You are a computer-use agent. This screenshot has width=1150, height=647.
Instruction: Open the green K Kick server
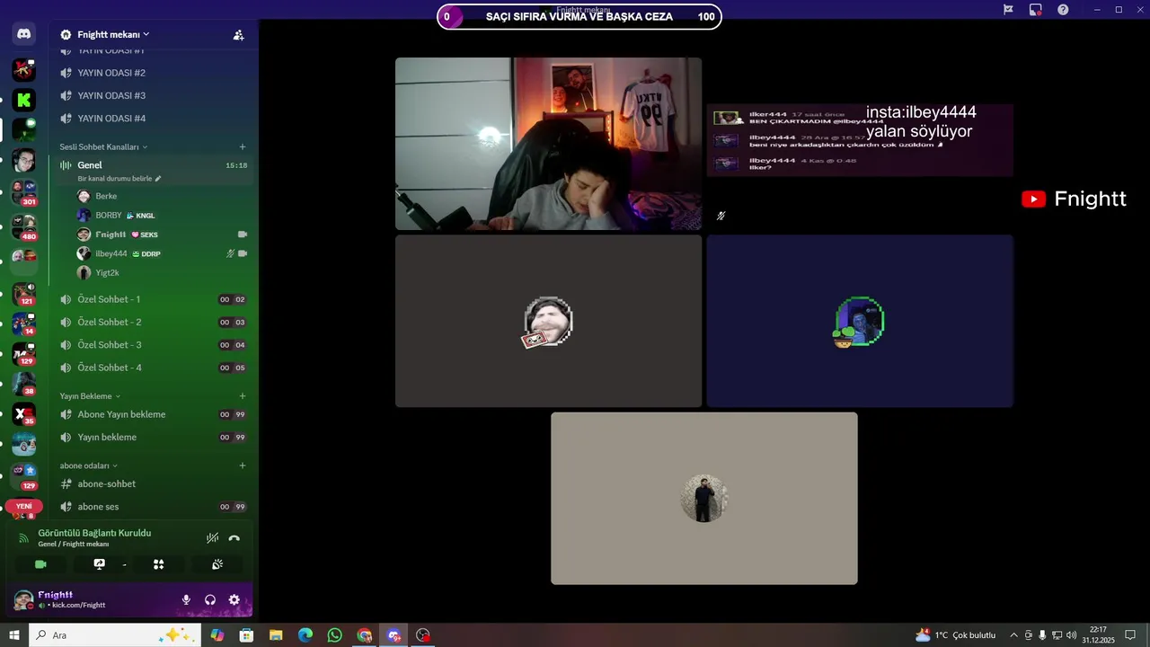pyautogui.click(x=24, y=100)
